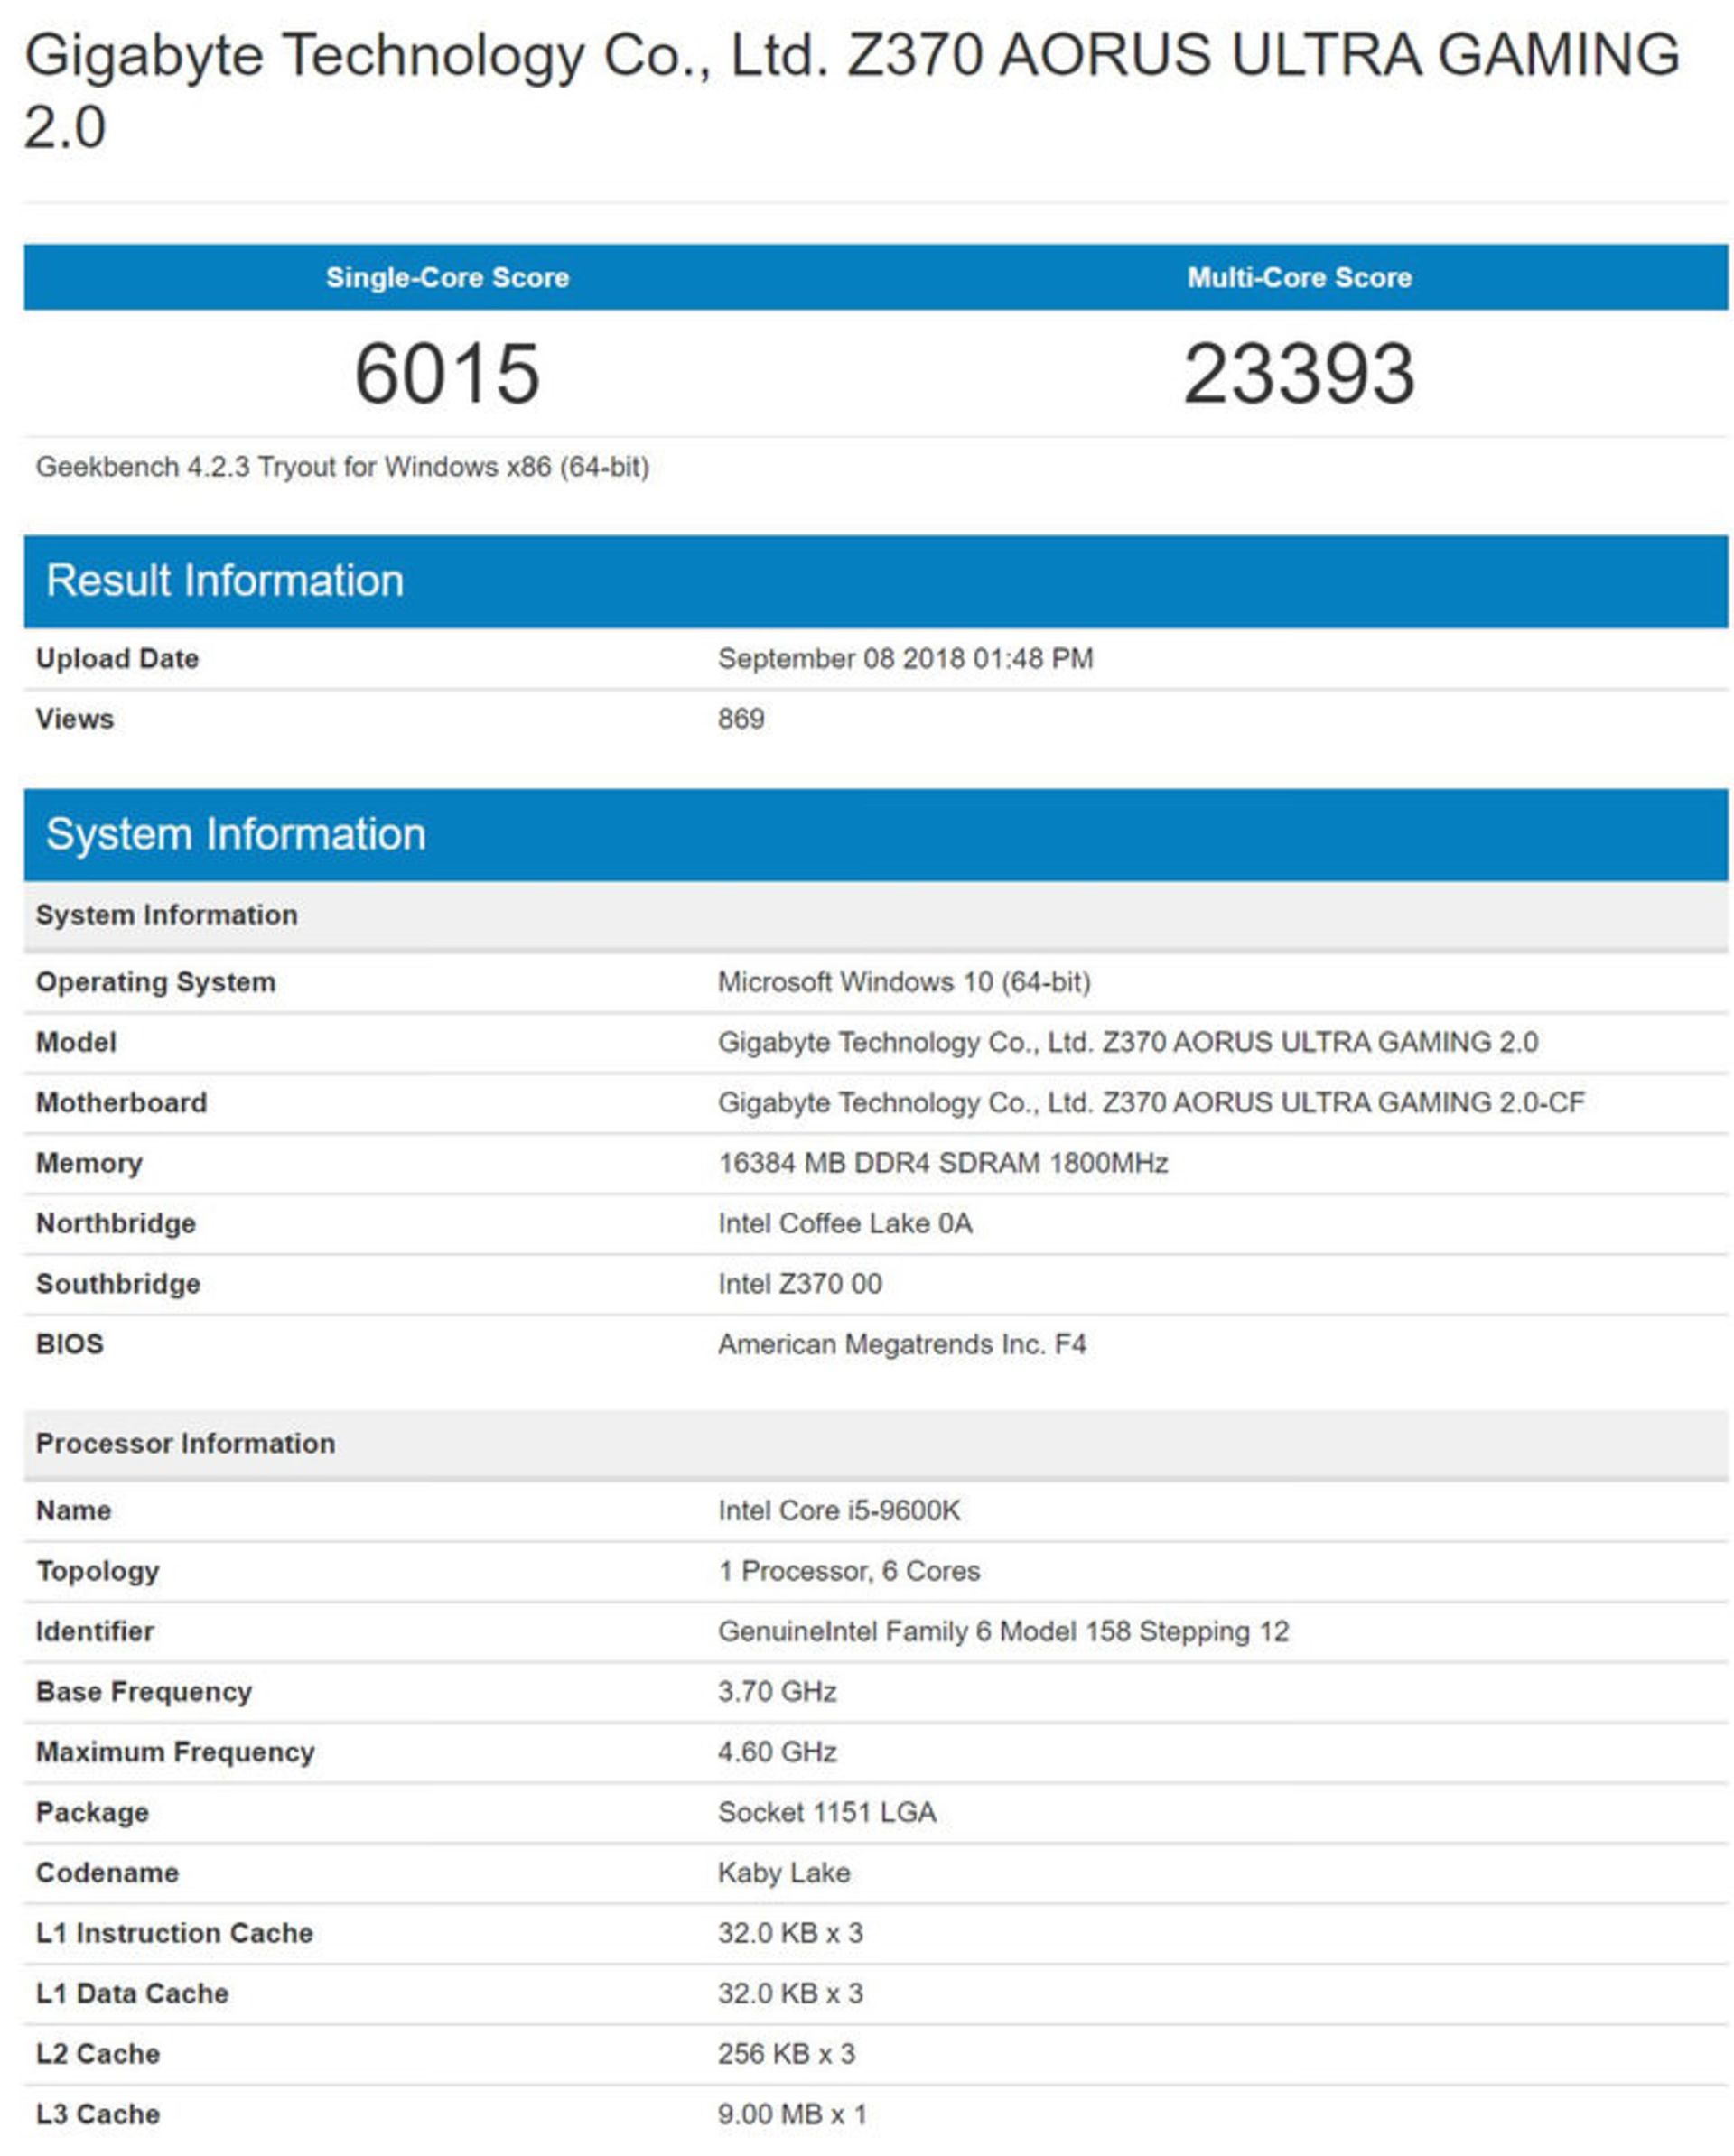Screen dimensions: 1734x2156
Task: Click the Intel Core i5-9600K processor name
Action: pyautogui.click(x=838, y=1510)
